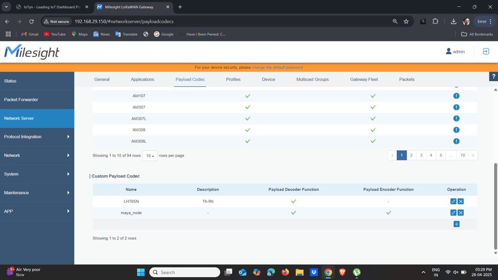Open info for AM107 codec

pyautogui.click(x=456, y=96)
